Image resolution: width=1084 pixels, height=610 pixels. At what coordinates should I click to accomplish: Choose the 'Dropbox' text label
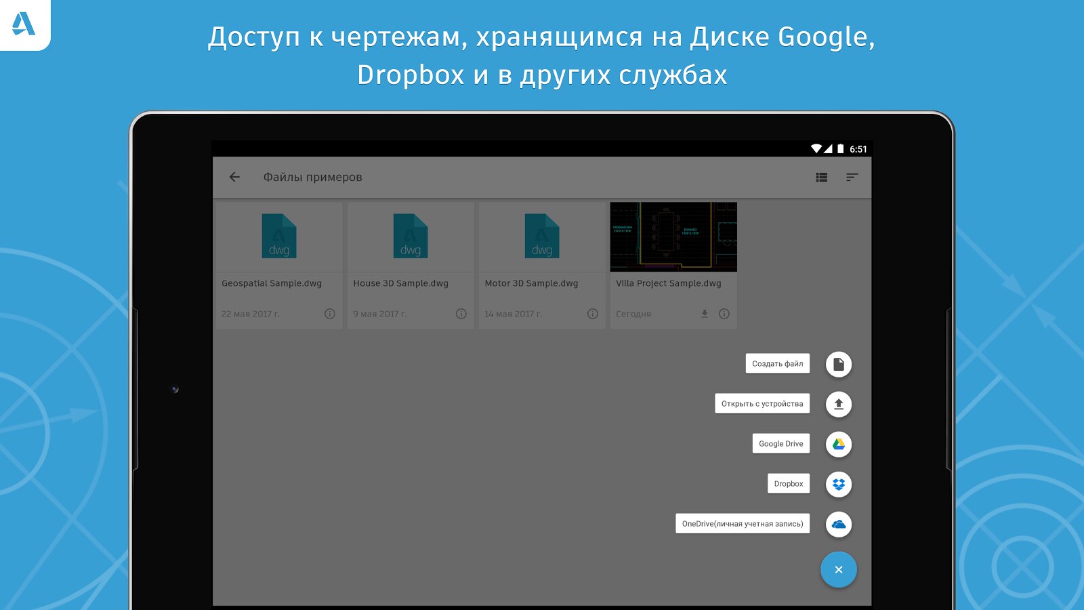(x=788, y=484)
